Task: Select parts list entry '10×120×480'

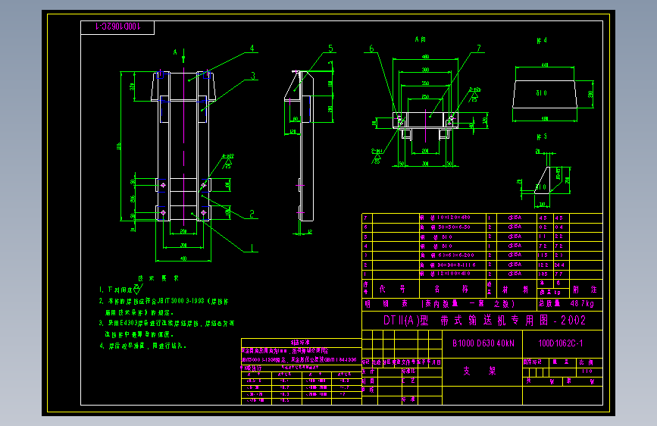Action: tap(454, 218)
